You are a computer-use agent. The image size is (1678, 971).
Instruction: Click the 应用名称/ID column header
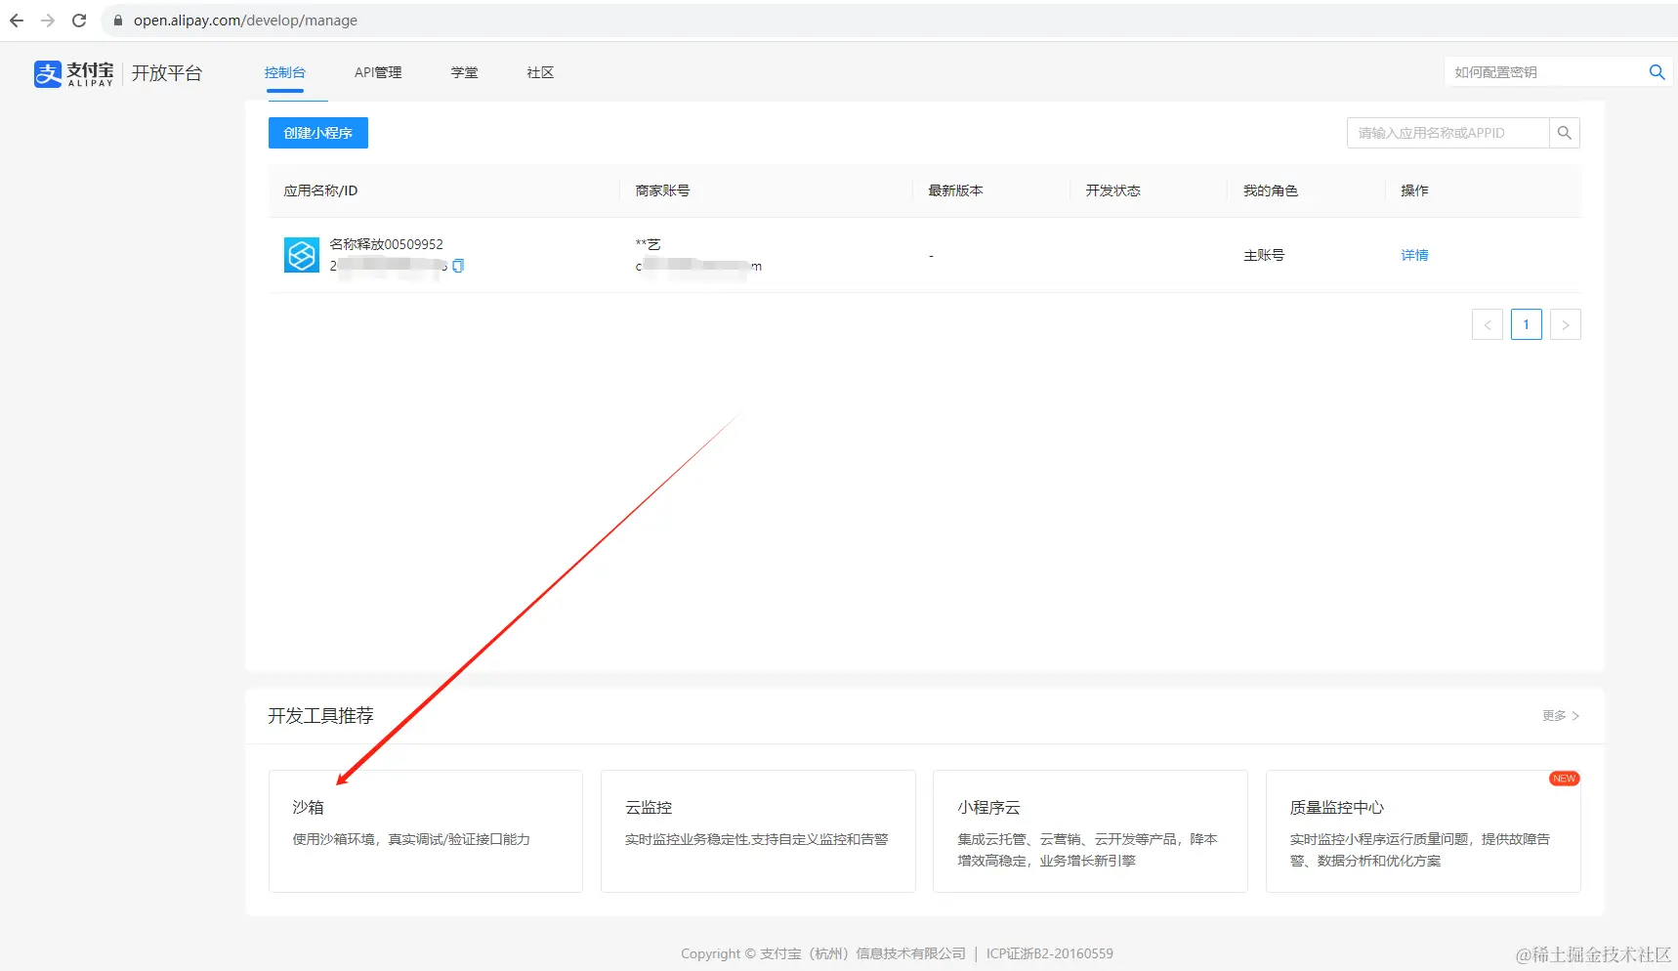click(x=320, y=190)
